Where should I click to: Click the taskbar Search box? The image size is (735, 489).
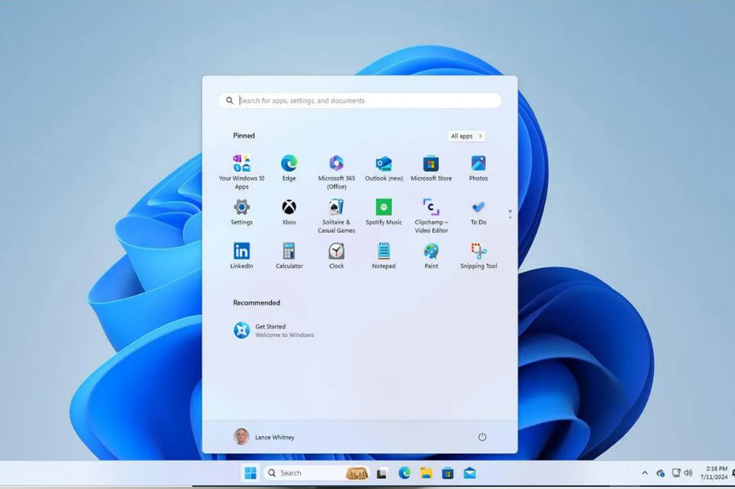click(317, 473)
